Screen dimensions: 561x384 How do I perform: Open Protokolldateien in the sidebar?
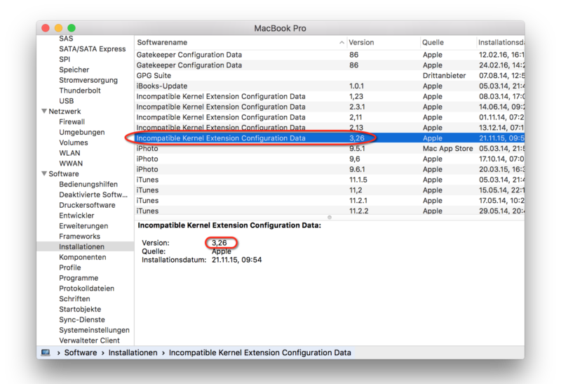coord(86,288)
